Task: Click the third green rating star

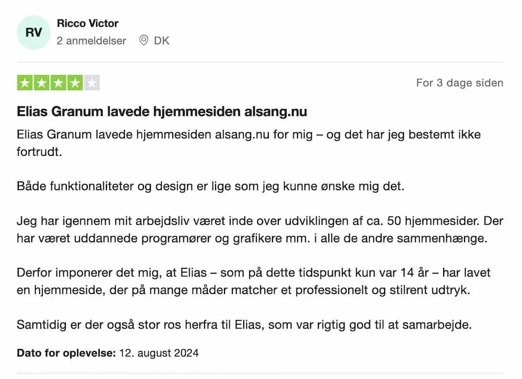Action: coord(58,83)
